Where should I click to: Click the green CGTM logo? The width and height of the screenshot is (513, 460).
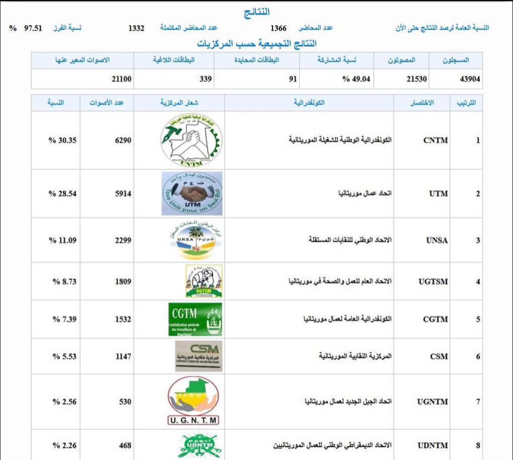(x=195, y=319)
